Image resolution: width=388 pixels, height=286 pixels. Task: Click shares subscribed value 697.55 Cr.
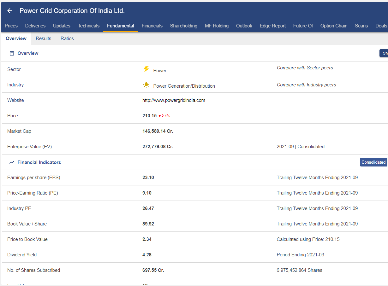[x=153, y=270]
